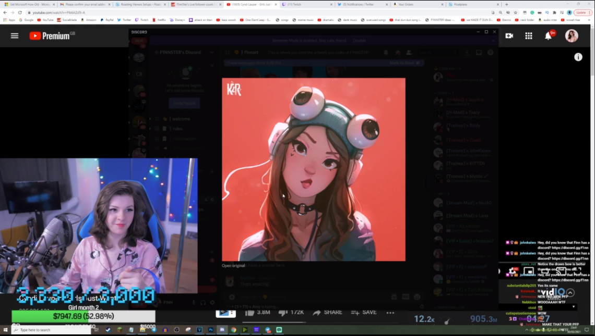Viewport: 595px width, 336px height.
Task: Open the Discord inbox icon
Action: 479,52
